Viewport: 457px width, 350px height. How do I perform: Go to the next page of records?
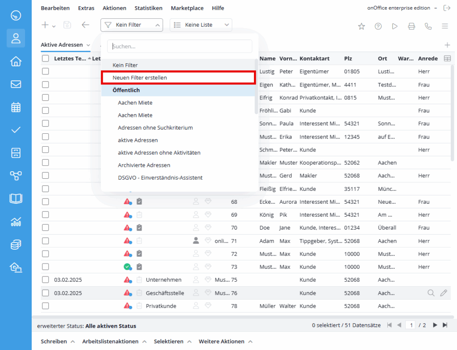(435, 325)
